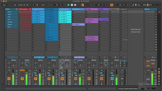Toggle the metronome

pyautogui.click(x=37, y=5)
